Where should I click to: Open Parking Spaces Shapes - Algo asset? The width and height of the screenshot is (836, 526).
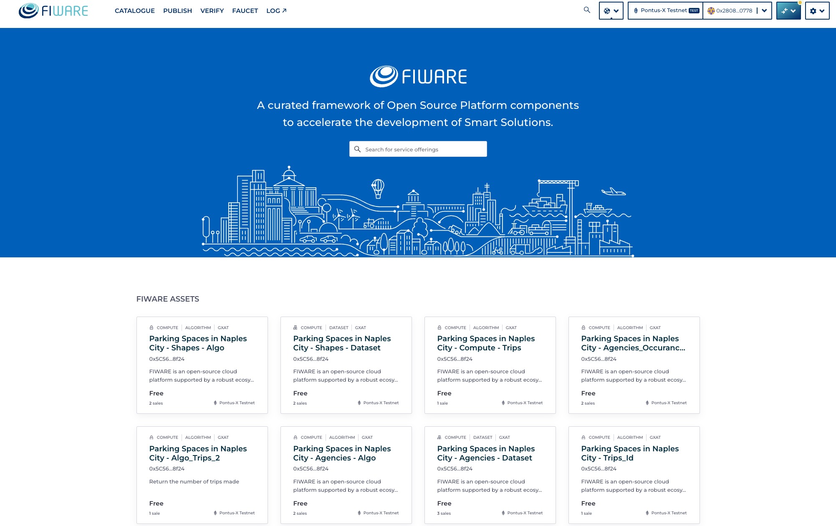202,365
